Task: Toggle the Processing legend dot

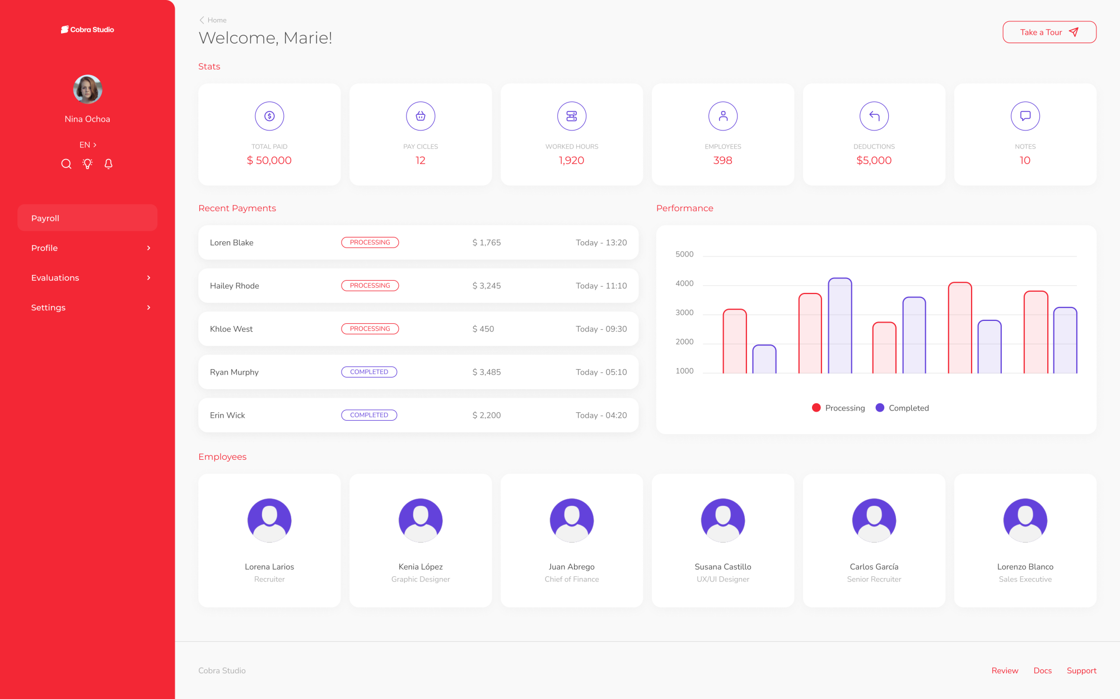Action: 816,408
